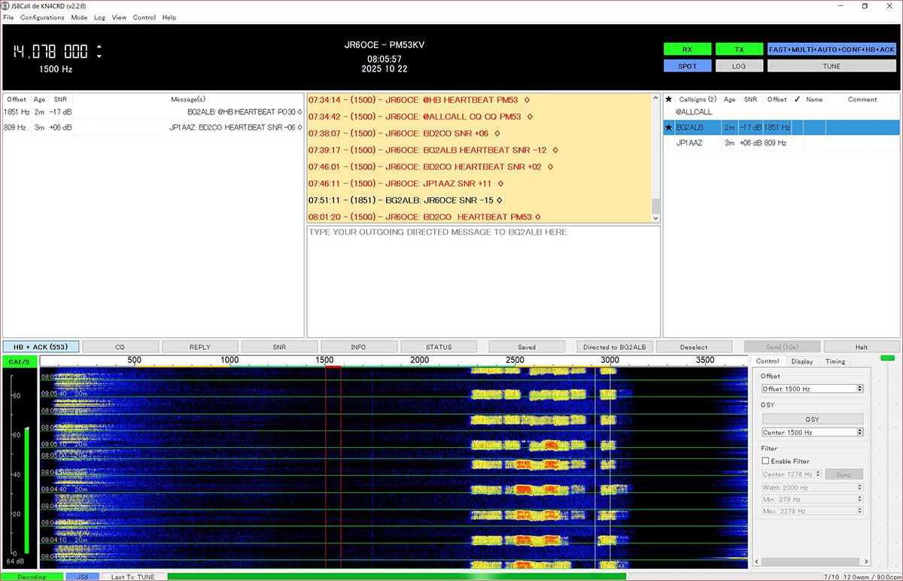Image resolution: width=903 pixels, height=581 pixels.
Task: Toggle the TUNE button
Action: pyautogui.click(x=832, y=66)
